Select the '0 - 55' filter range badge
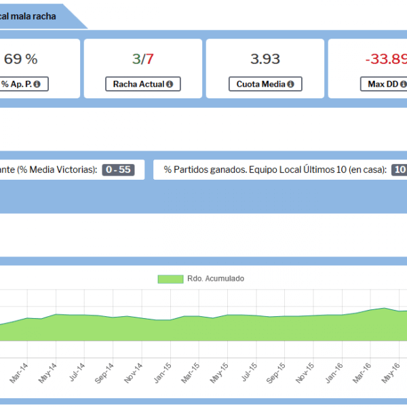Viewport: 407px width, 407px height. tap(118, 170)
